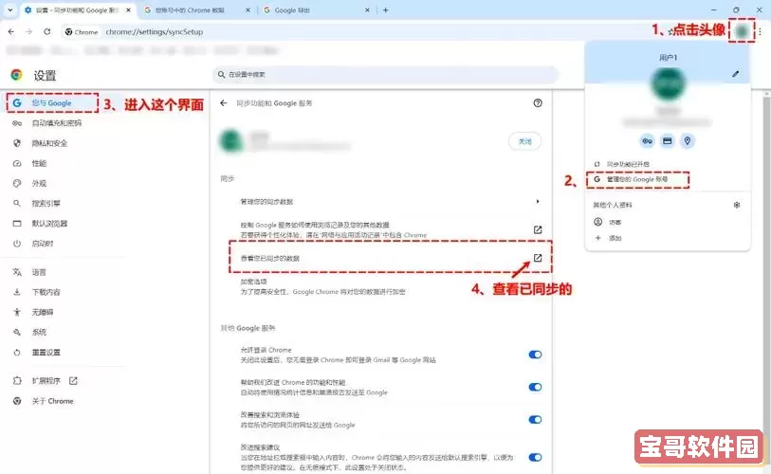
Task: Reload the current page
Action: pos(47,31)
